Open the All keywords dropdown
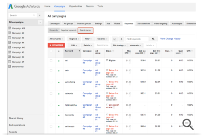207x140 pixels. [56, 39]
